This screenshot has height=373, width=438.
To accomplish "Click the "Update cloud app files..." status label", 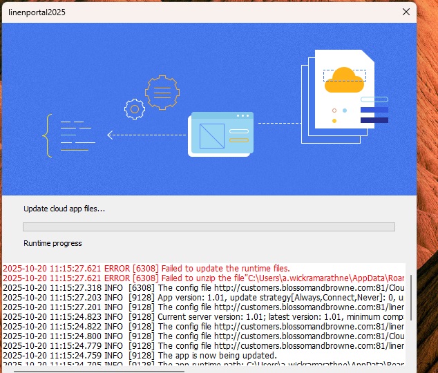I will [x=64, y=209].
